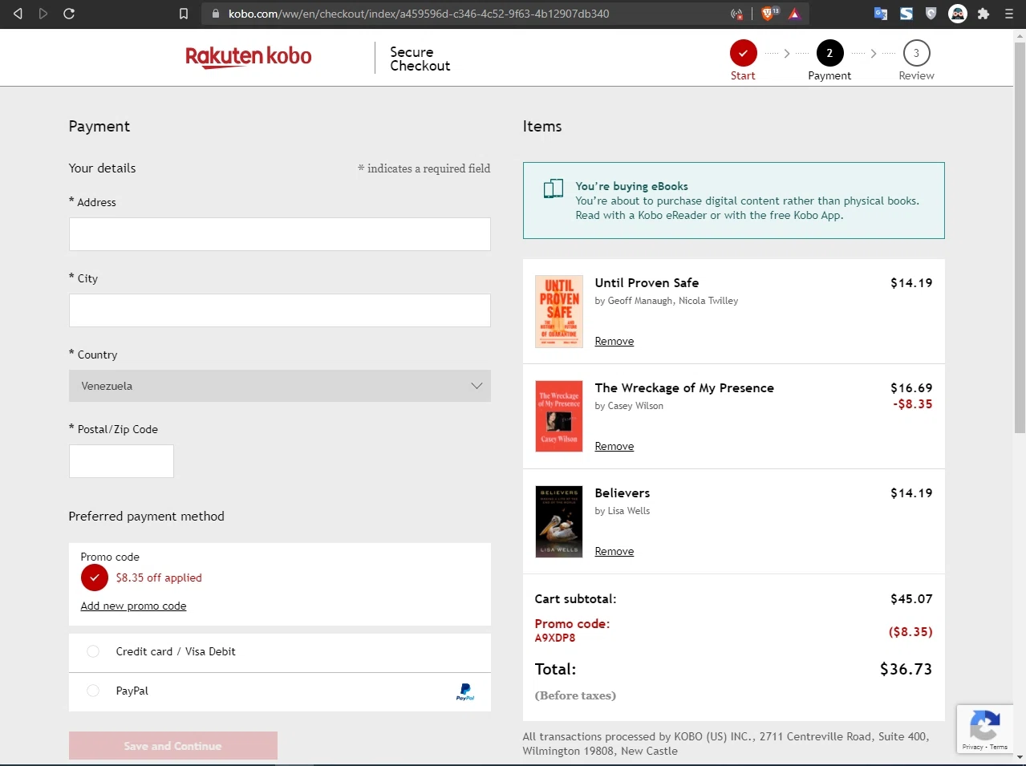The height and width of the screenshot is (766, 1026).
Task: Click the Until Proven Safe title
Action: pos(647,283)
